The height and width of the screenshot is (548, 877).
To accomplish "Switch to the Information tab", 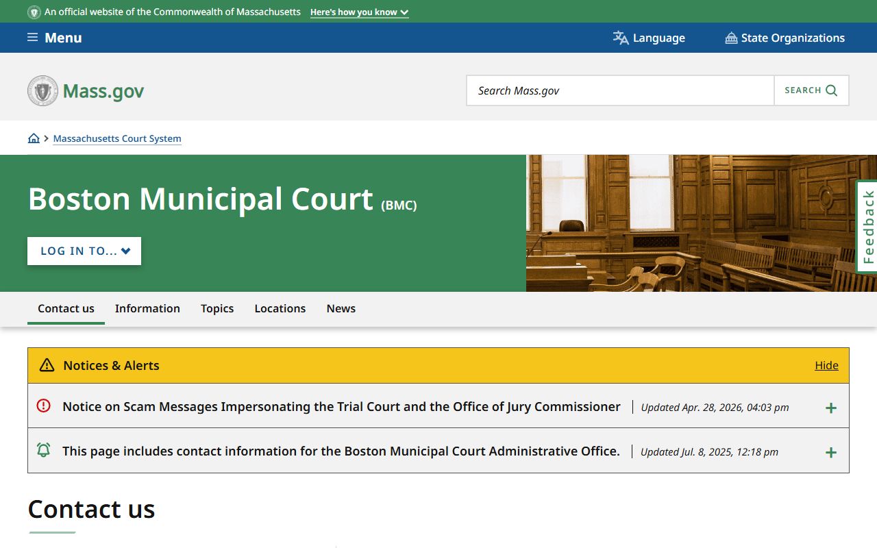I will point(147,309).
